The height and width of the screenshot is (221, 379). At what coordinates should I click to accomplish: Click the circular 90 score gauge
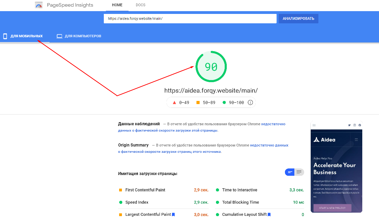click(x=211, y=67)
